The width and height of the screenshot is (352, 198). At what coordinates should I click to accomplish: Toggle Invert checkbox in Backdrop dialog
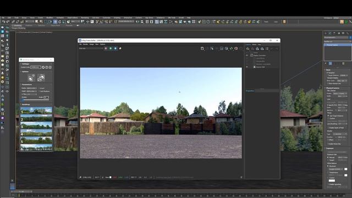[39, 88]
